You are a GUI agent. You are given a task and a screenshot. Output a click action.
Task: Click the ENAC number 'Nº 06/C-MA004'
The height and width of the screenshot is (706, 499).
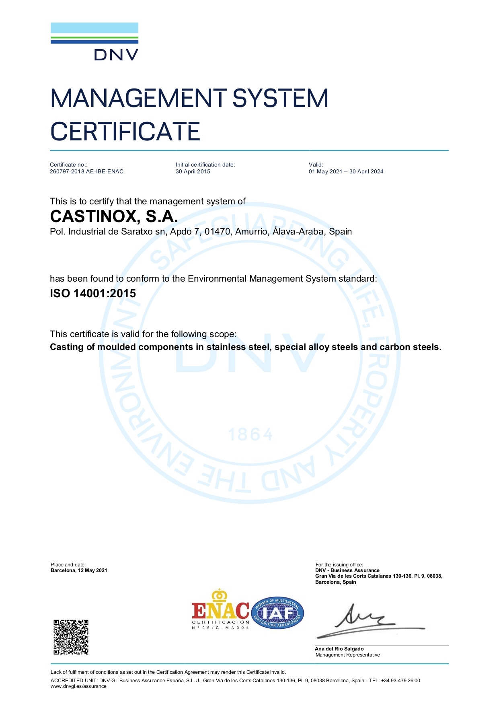tap(220, 628)
